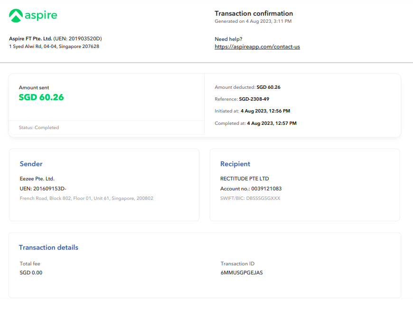Select 'Generated on 4 Aug 2023, 3:11 PM'
This screenshot has height=310, width=413.
(253, 21)
